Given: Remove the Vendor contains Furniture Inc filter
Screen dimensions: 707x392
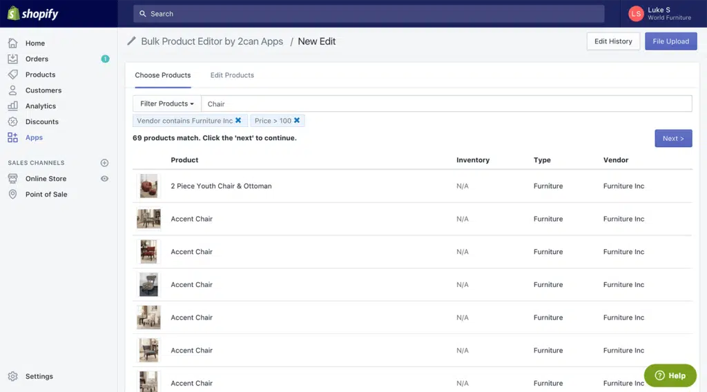Looking at the screenshot, I should [x=238, y=121].
